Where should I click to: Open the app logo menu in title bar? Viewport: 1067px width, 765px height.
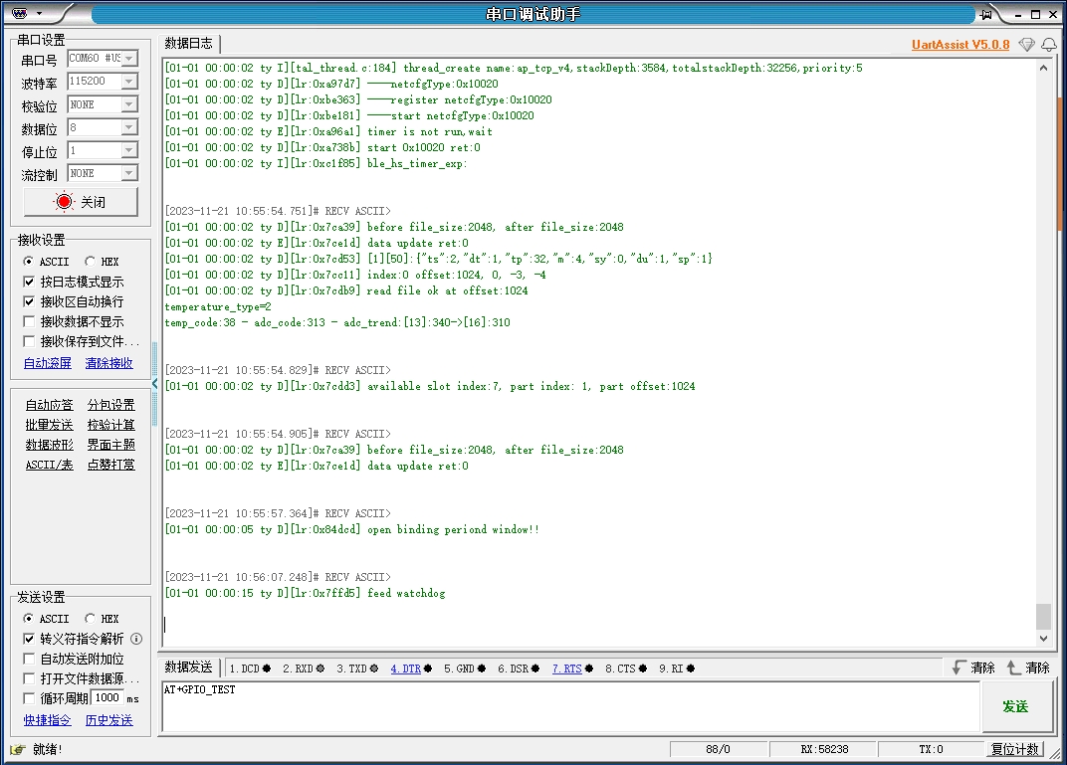[x=20, y=14]
